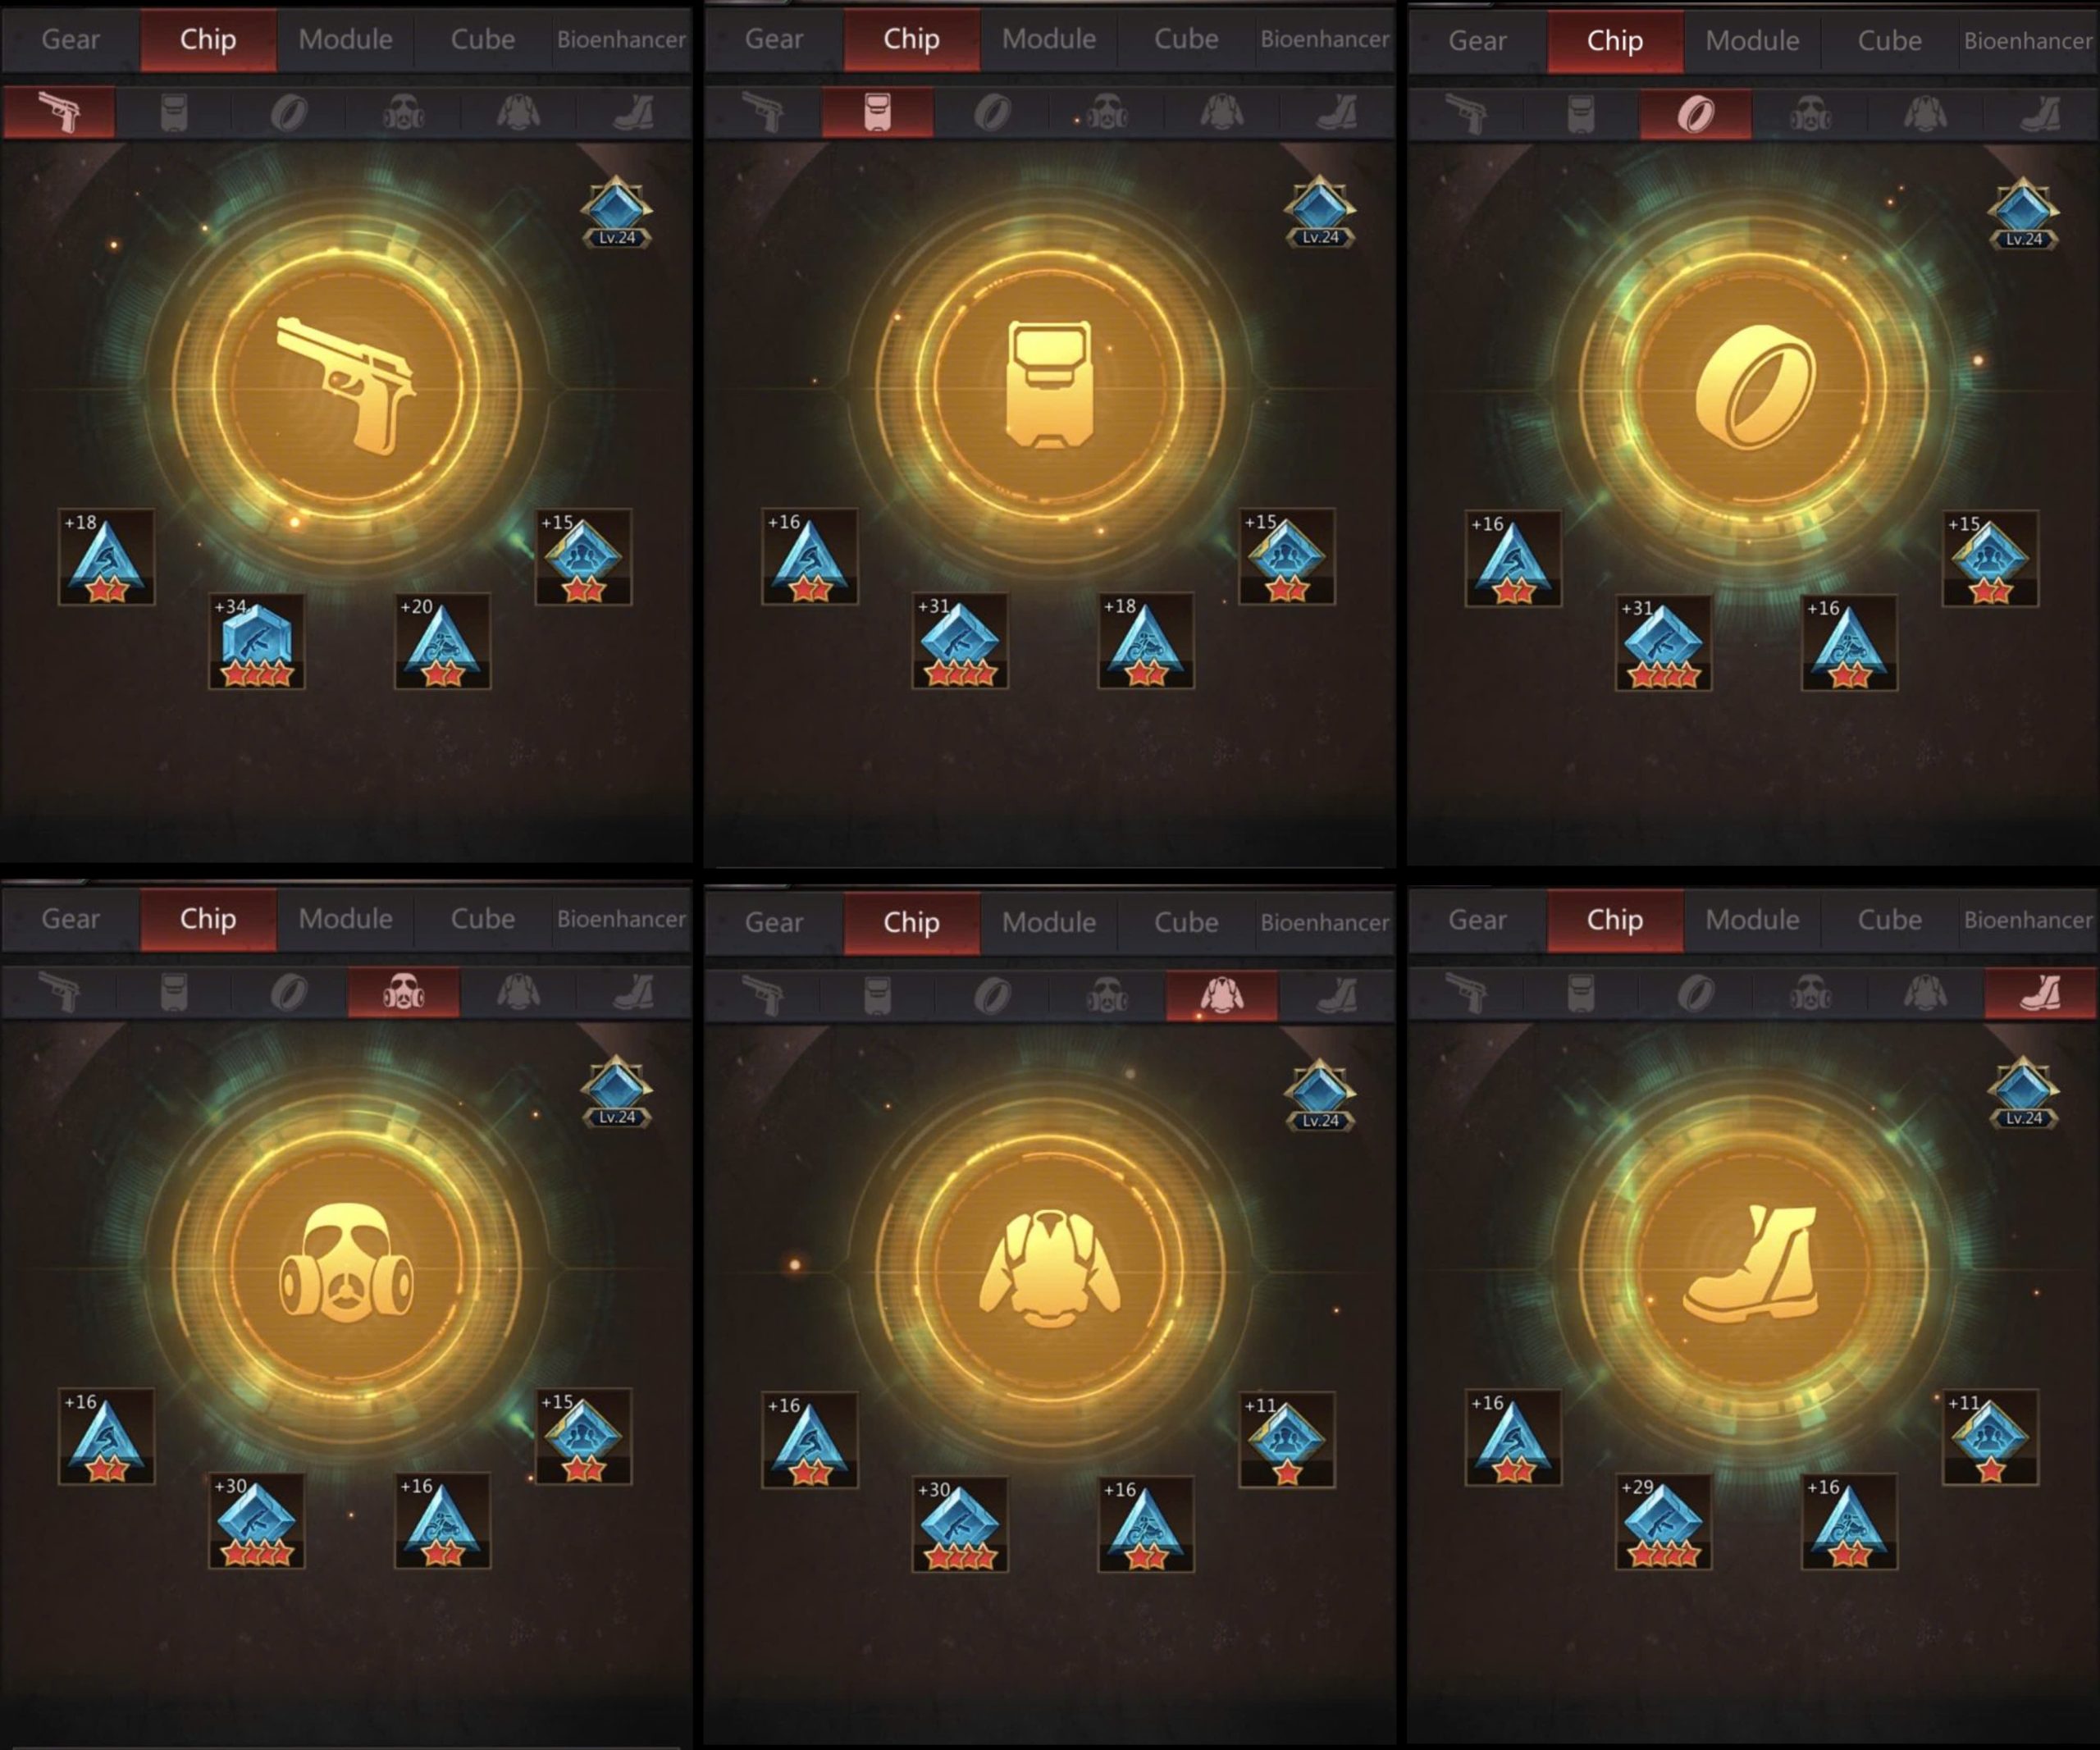
Task: Open the +20 two-star triangle chip
Action: point(442,641)
